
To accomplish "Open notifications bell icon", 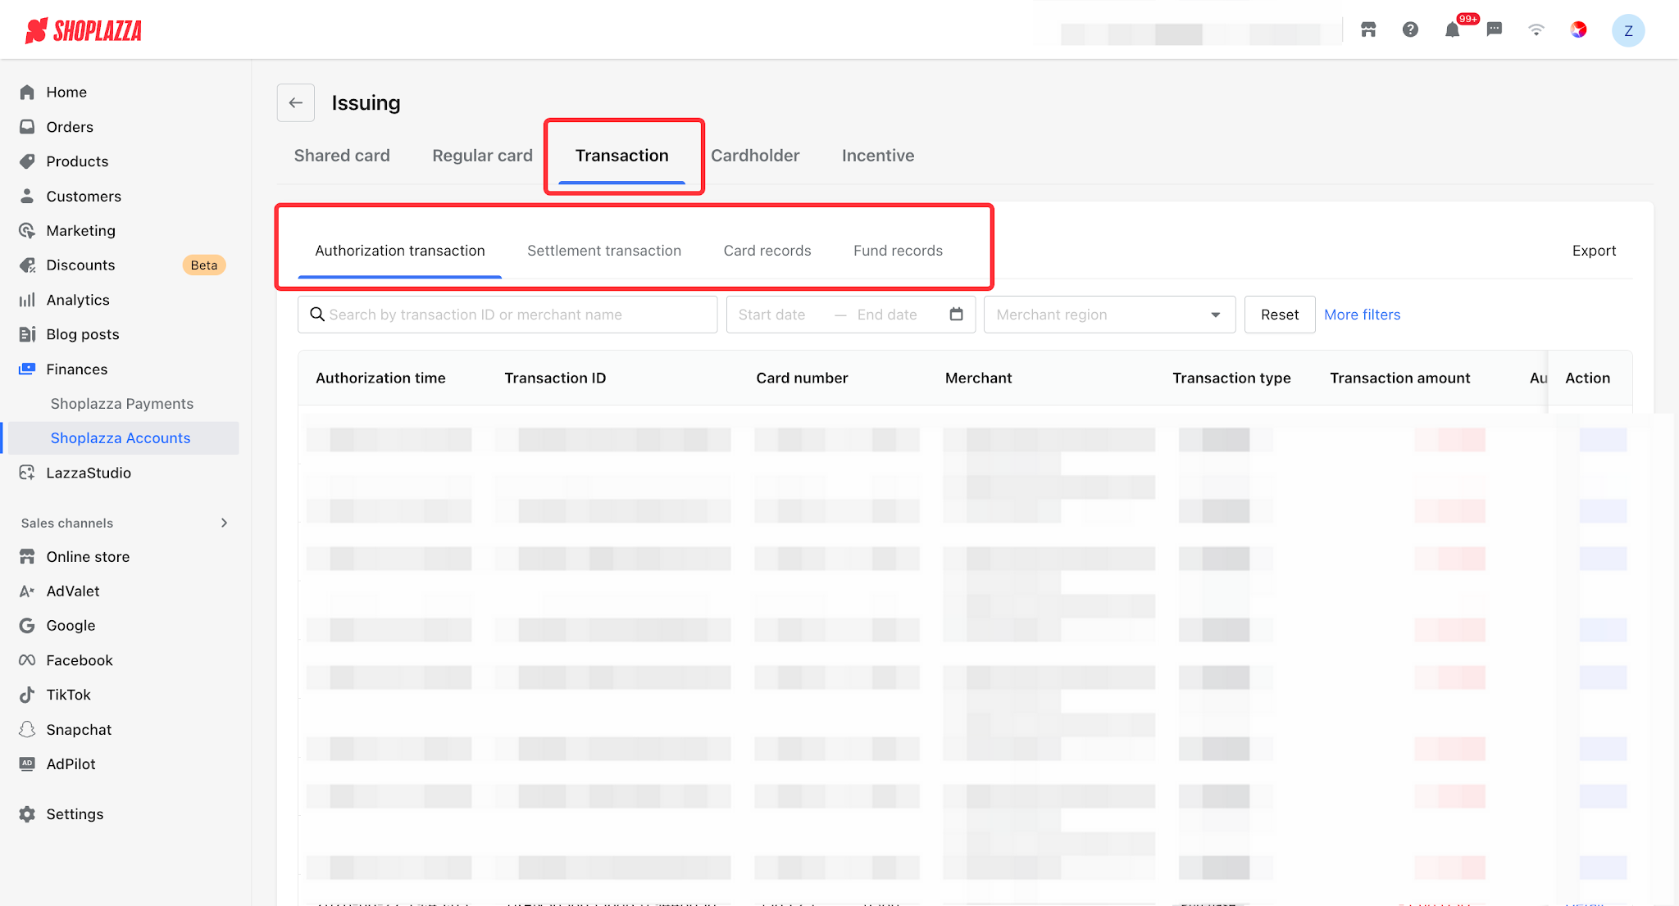I will 1452,30.
